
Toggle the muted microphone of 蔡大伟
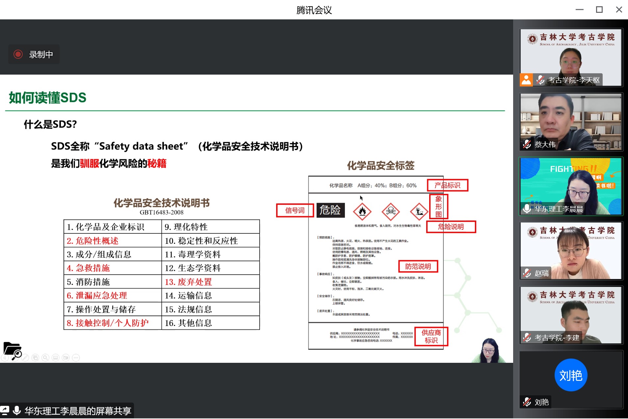pos(527,144)
